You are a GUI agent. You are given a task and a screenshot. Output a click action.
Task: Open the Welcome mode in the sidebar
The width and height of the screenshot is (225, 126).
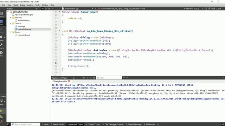pos(1,14)
